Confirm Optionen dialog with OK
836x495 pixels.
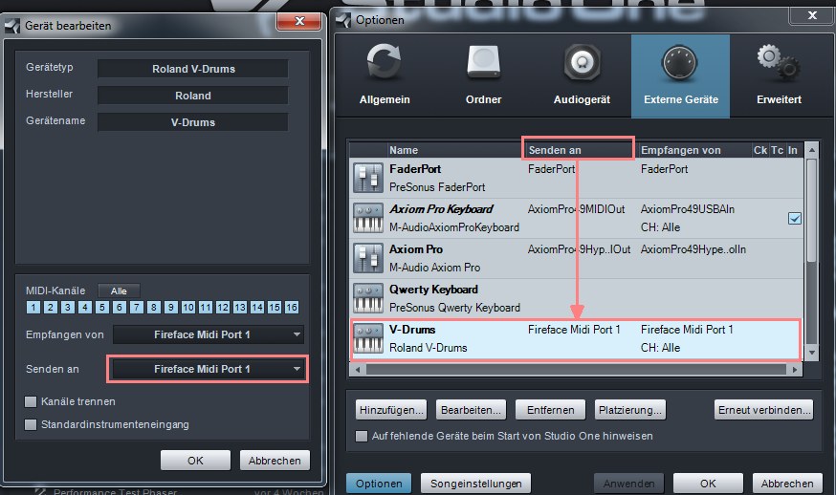(x=708, y=484)
